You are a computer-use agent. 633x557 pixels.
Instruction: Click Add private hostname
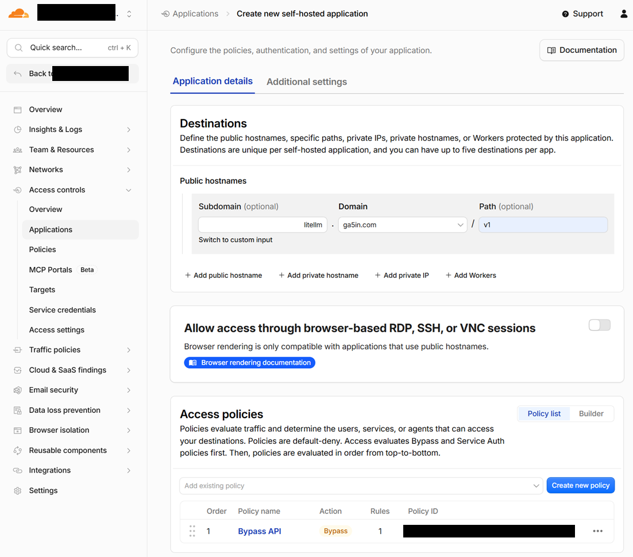click(x=319, y=275)
